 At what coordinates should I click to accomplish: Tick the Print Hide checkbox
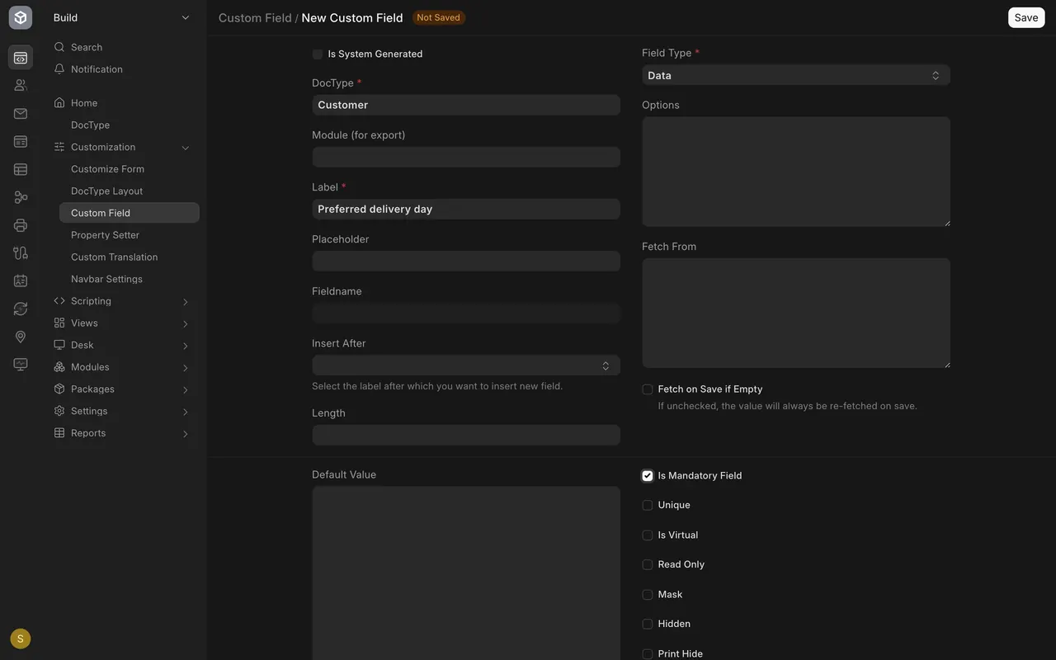[648, 654]
